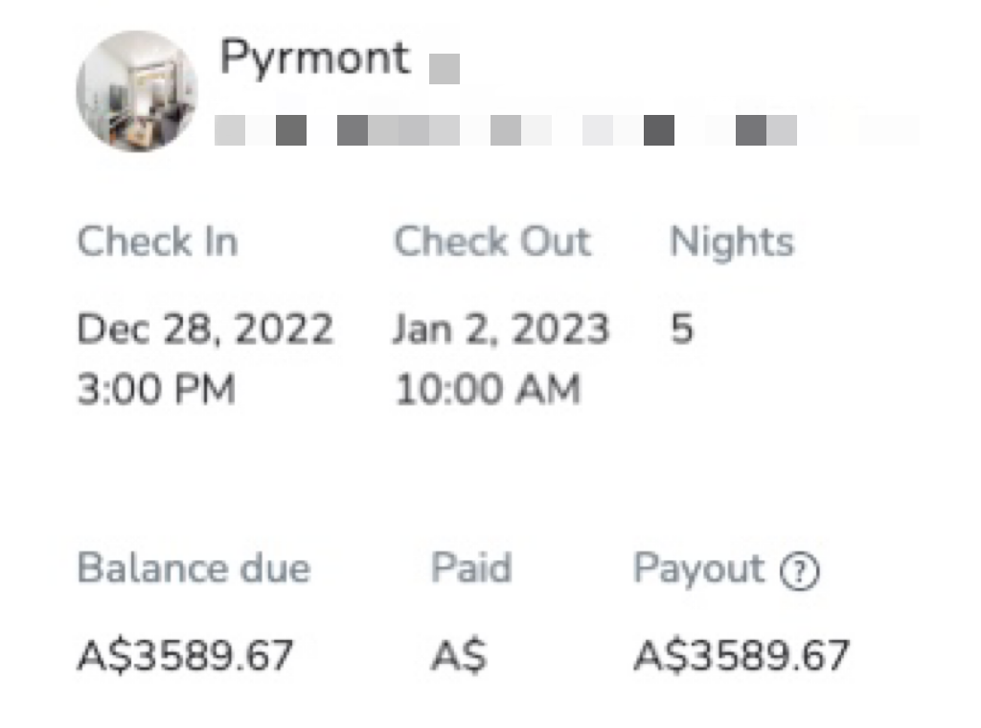This screenshot has height=728, width=981.
Task: Click the Pyrmont listing title
Action: point(315,58)
